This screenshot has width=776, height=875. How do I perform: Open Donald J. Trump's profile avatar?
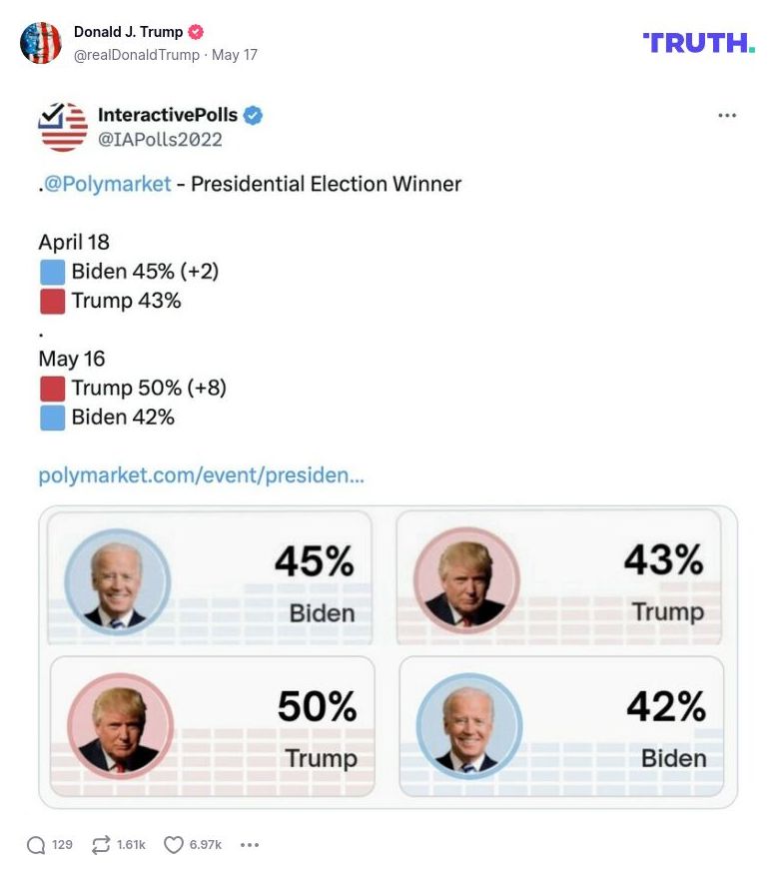42,43
